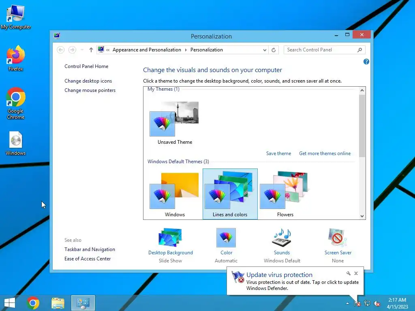Open File Explorer from the taskbar
Screen dimensions: 415x311
point(58,303)
